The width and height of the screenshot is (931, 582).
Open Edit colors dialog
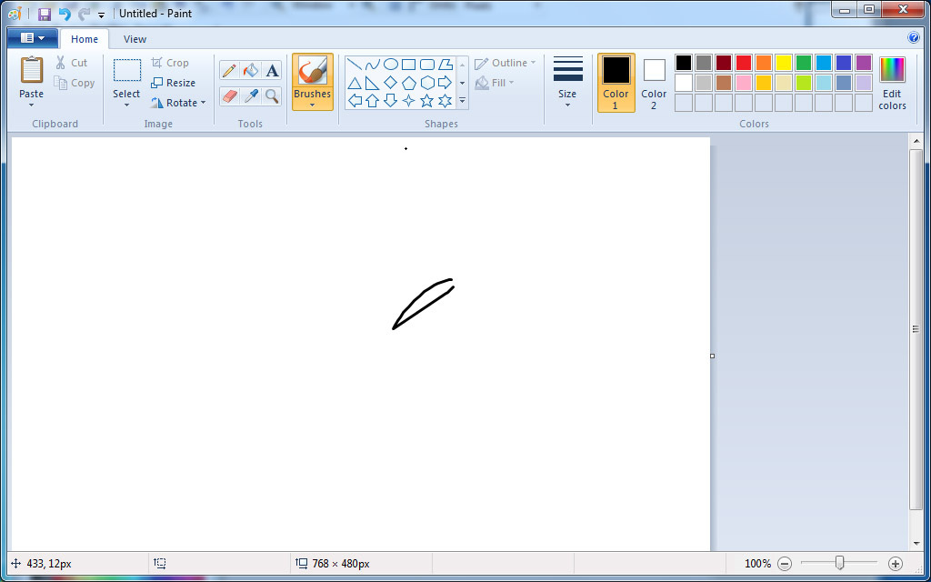892,82
